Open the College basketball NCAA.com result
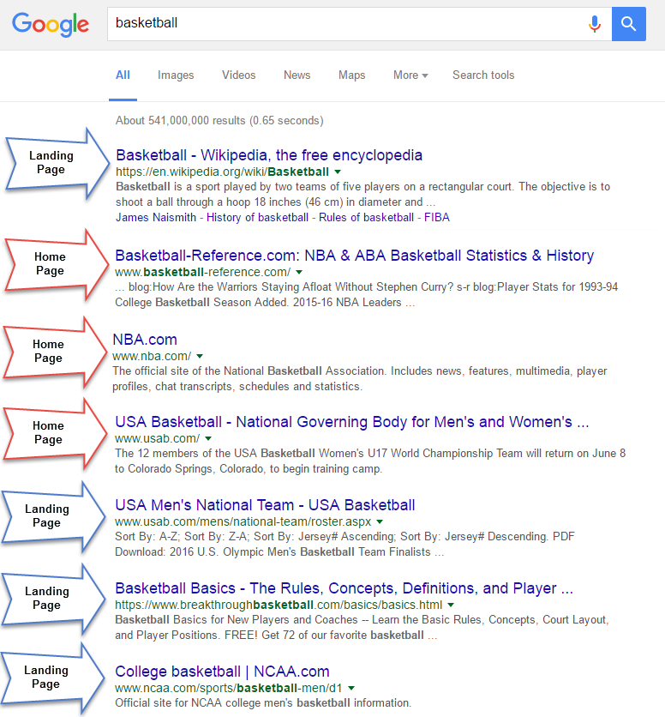 click(222, 672)
